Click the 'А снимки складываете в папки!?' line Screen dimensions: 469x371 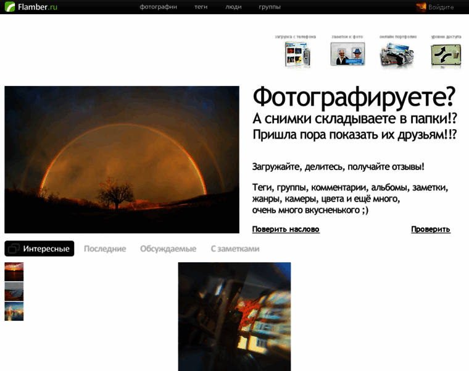click(x=355, y=119)
